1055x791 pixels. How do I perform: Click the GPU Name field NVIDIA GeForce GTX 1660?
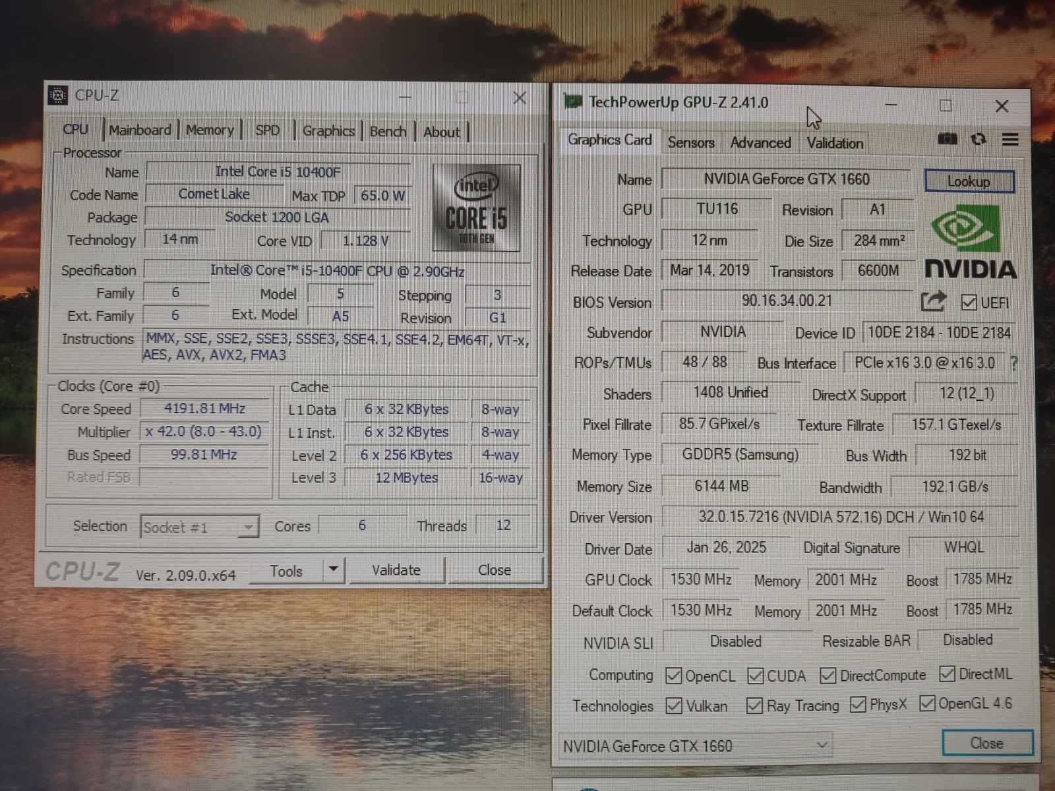pos(786,179)
